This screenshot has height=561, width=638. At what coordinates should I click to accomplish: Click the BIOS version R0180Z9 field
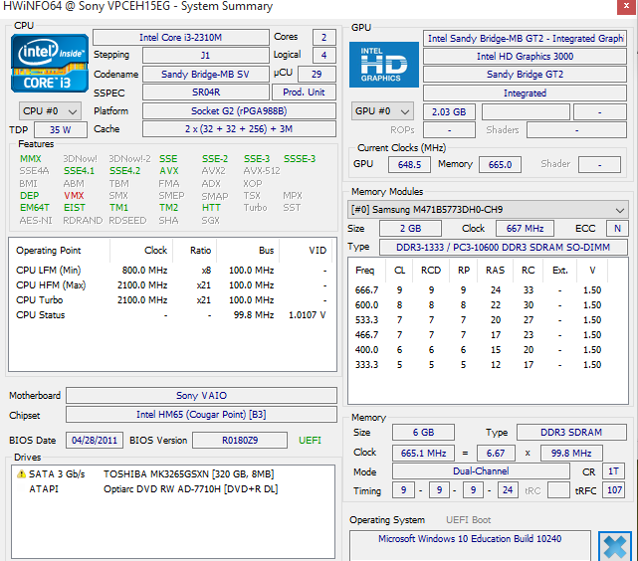[240, 440]
